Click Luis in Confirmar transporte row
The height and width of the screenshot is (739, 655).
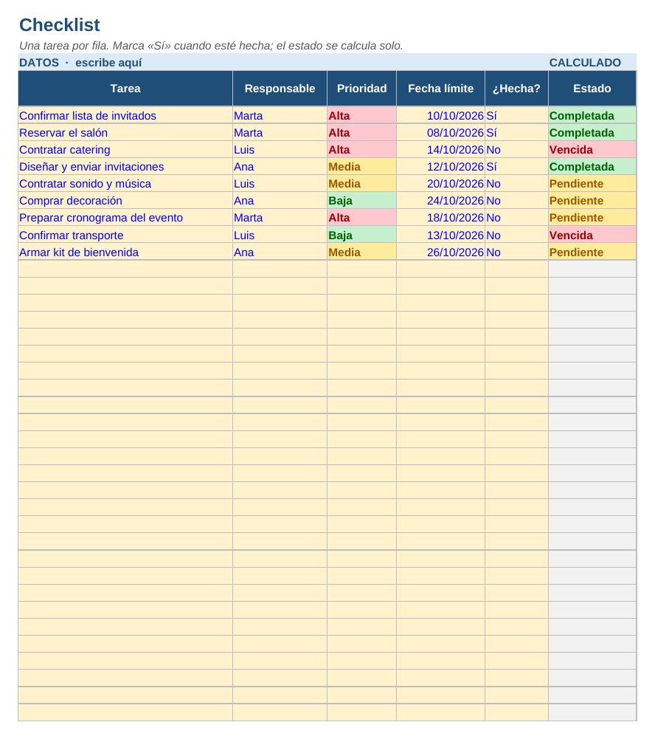click(x=280, y=235)
